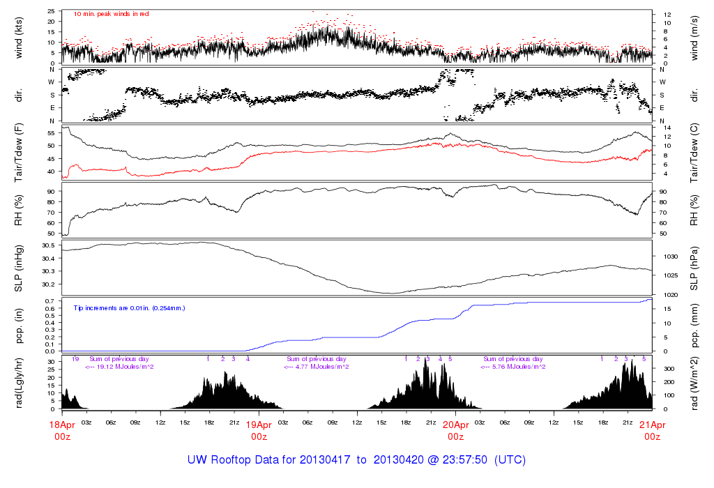Viewport: 714px width, 488px height.
Task: Click the "30.5" tick on the SLP axis
Action: (48, 245)
